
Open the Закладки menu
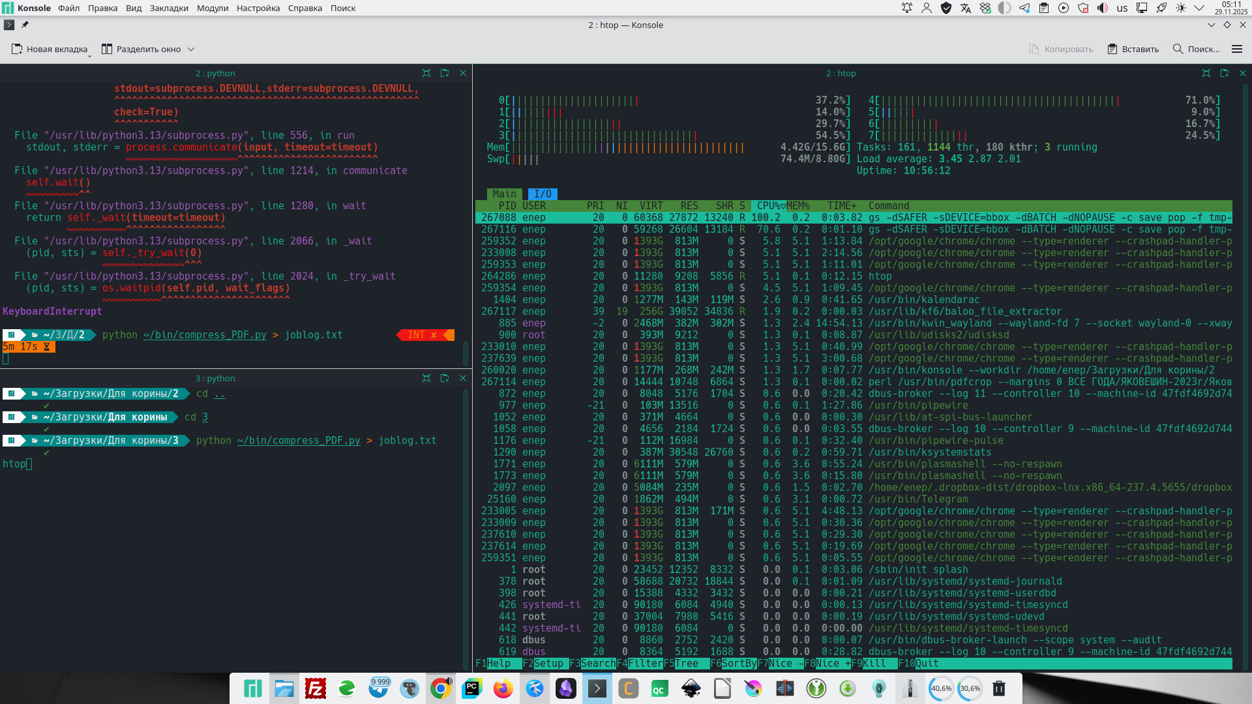169,8
